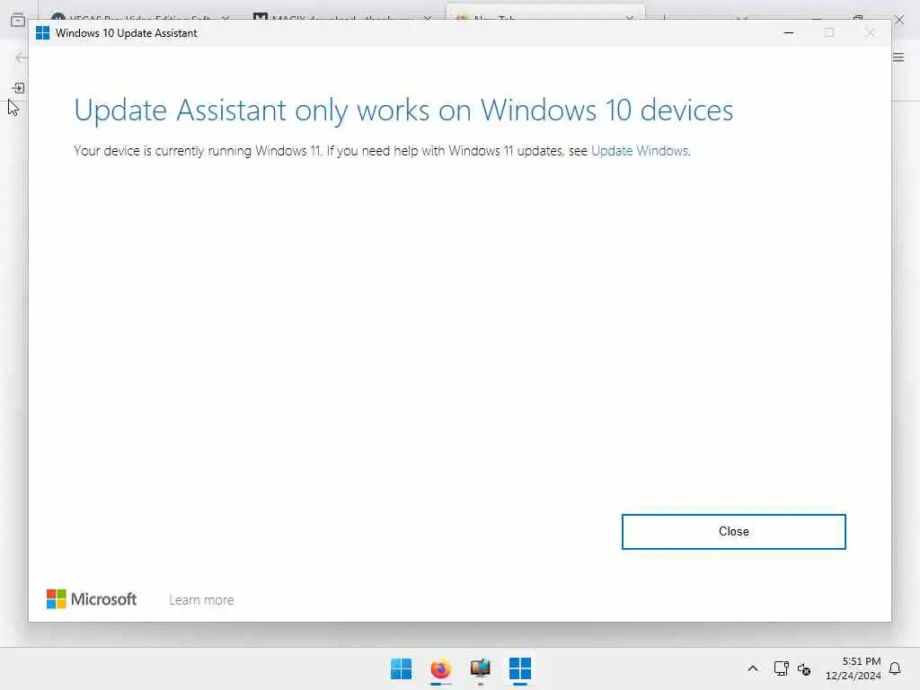
Task: Click the browser back arrow
Action: (x=21, y=57)
